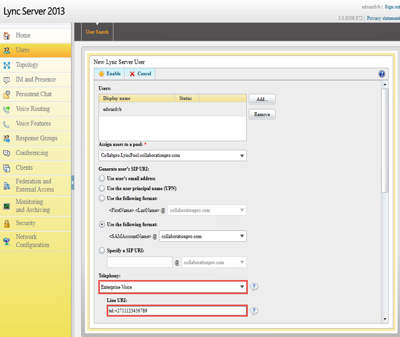Click the Monitoring and Archiving monitor icon

tap(7, 206)
